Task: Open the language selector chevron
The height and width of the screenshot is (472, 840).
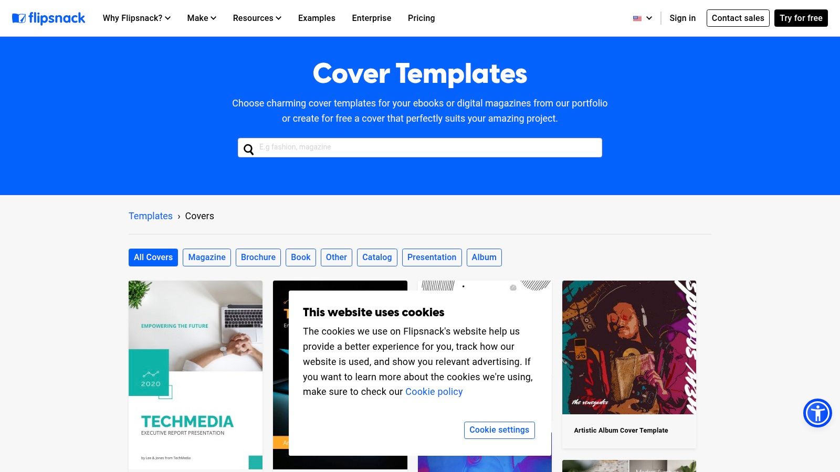Action: tap(649, 18)
